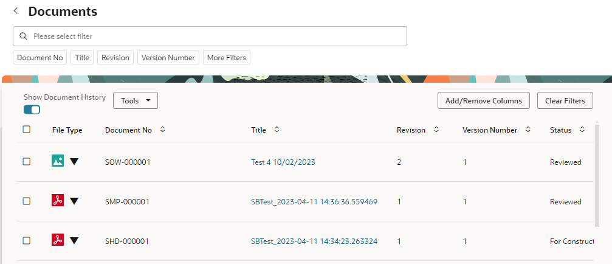The image size is (612, 264).
Task: Click the image file icon for SOW-000001
Action: [58, 161]
